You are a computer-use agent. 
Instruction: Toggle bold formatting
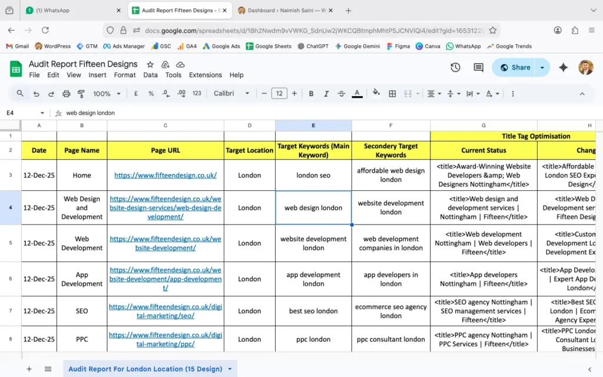click(x=311, y=94)
